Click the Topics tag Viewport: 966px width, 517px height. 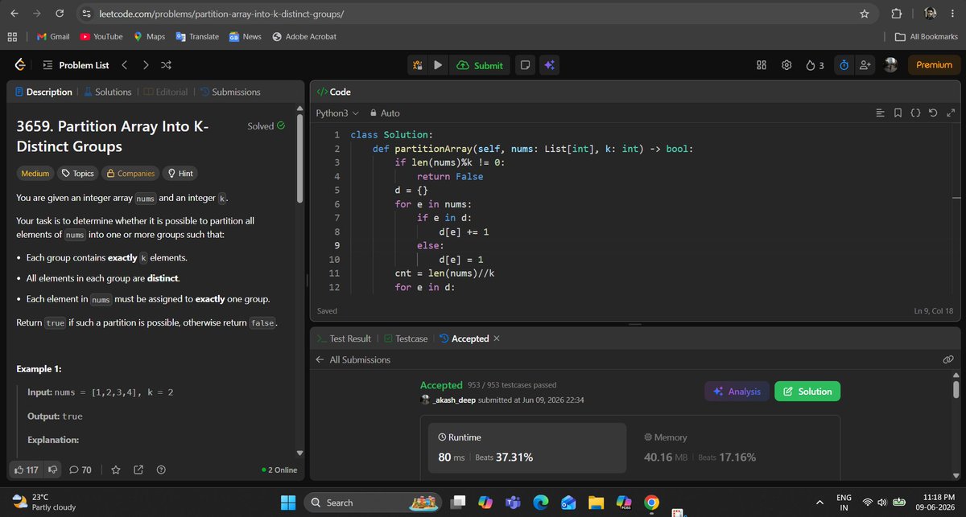click(x=77, y=173)
